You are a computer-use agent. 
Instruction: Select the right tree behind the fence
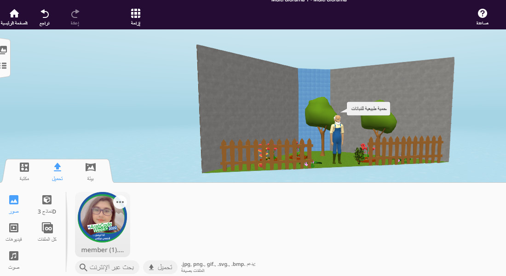(379, 121)
